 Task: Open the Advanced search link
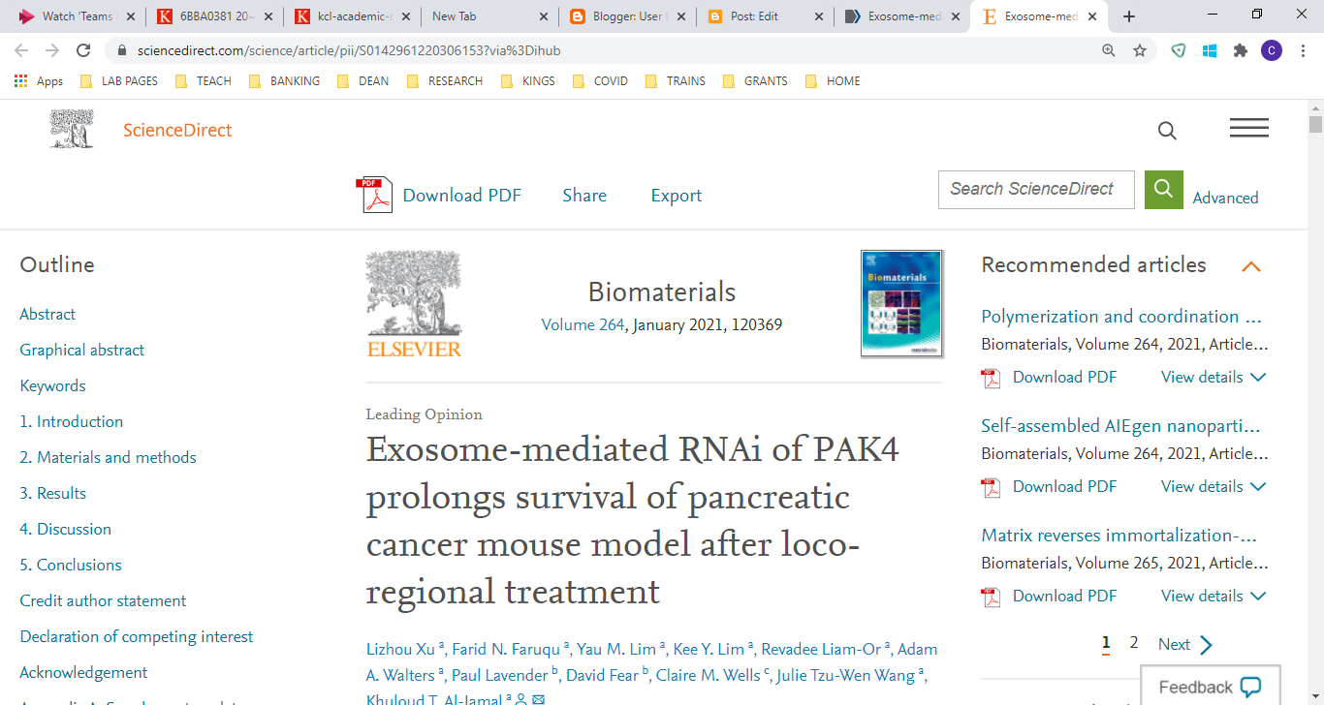[x=1225, y=198]
